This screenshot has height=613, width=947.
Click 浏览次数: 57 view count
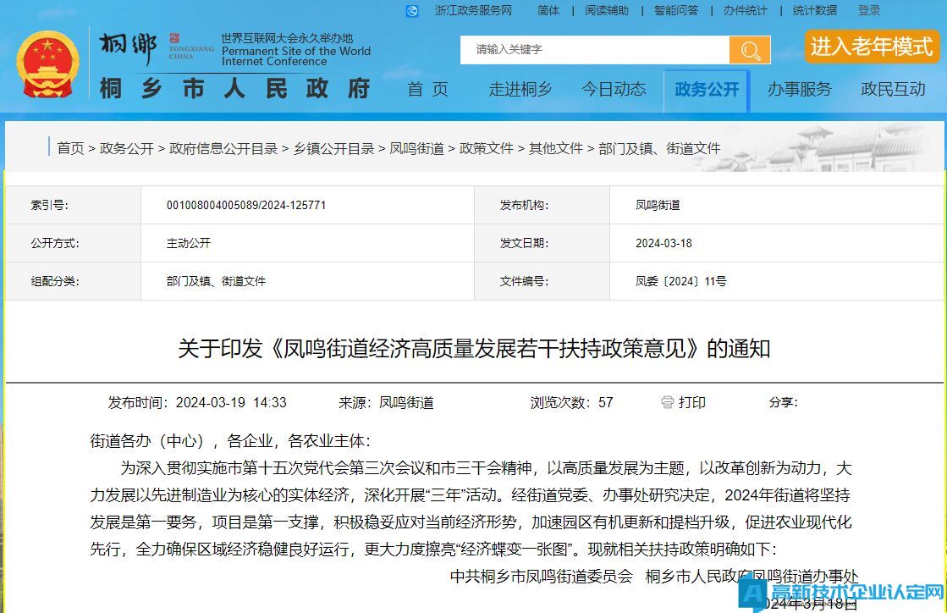[572, 402]
